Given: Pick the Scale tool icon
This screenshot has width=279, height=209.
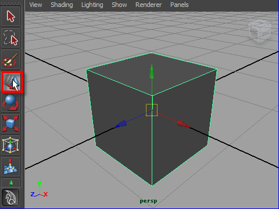Looking at the screenshot, I should [x=10, y=124].
